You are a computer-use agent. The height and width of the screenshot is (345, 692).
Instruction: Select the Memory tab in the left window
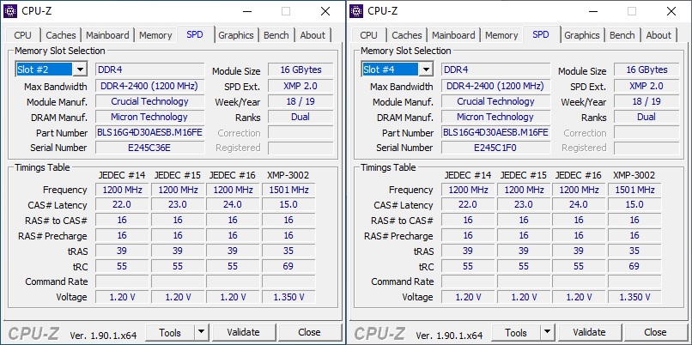[x=155, y=35]
